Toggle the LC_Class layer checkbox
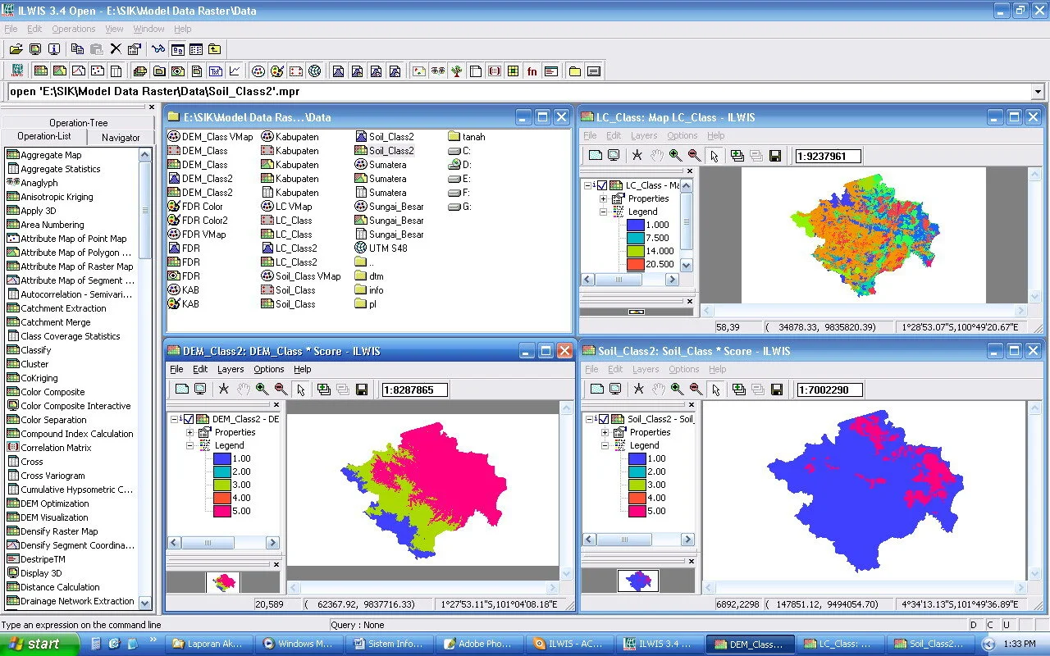This screenshot has height=656, width=1050. point(602,185)
